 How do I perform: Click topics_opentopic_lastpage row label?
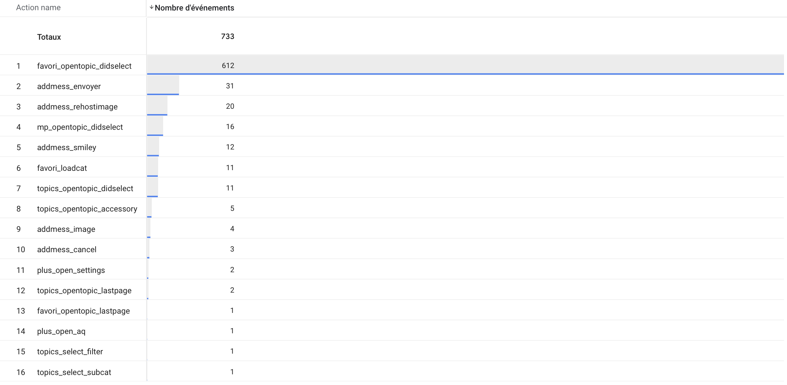[84, 291]
